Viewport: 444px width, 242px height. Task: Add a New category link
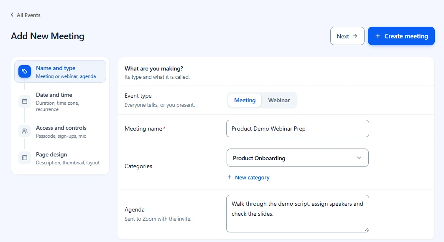coord(248,177)
